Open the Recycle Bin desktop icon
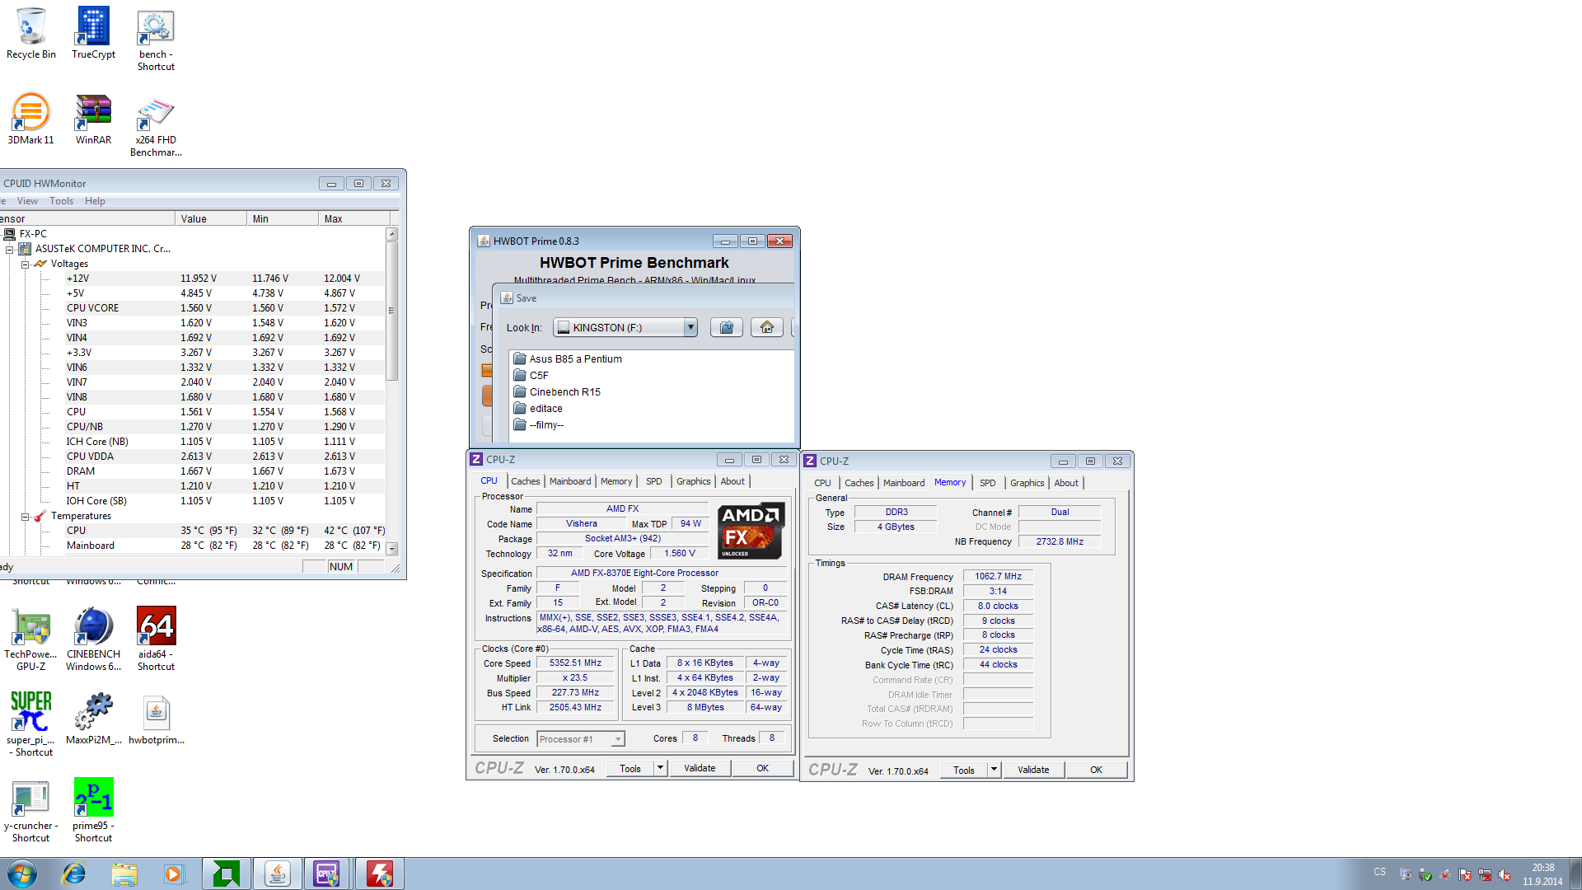Viewport: 1582px width, 890px height. [x=31, y=33]
